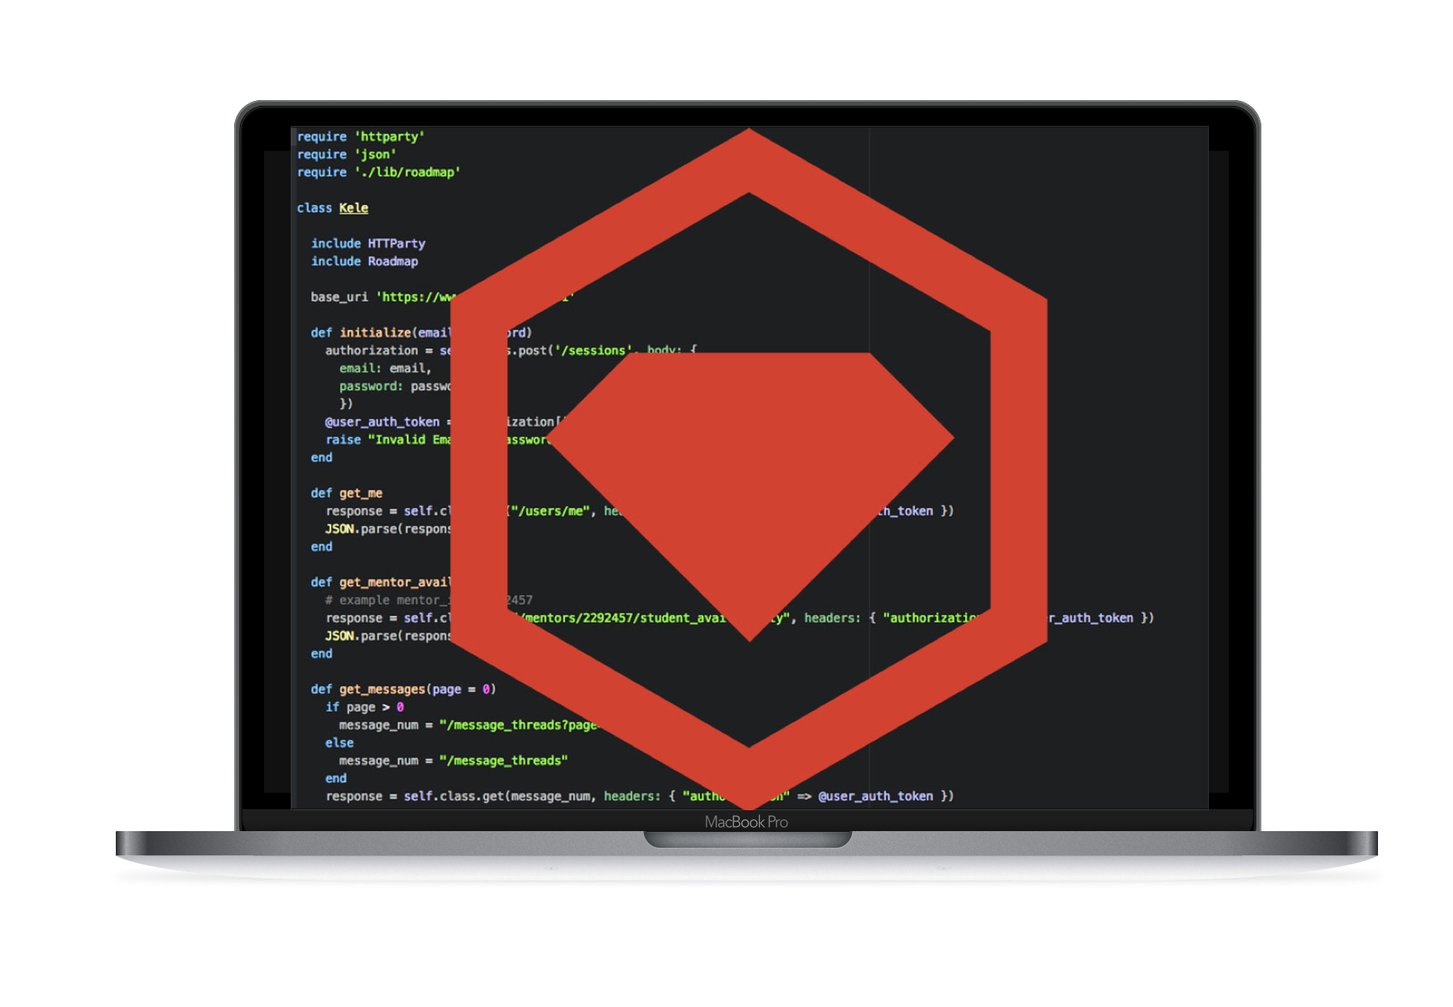The image size is (1453, 1007).
Task: Click the 'else' keyword
Action: coord(339,744)
